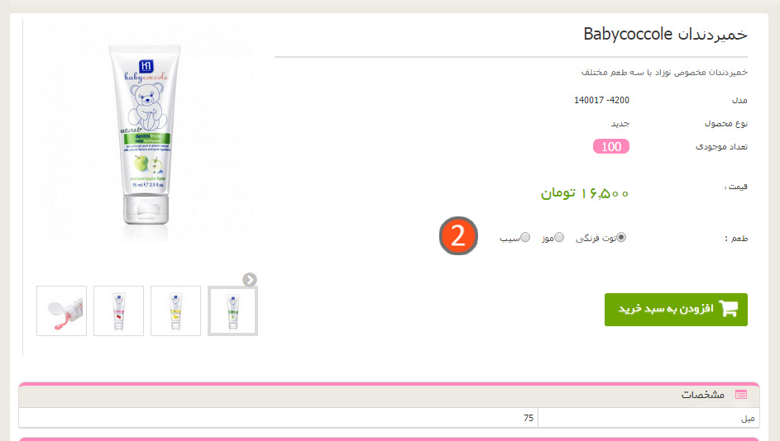The image size is (780, 441).
Task: Click the green price ۱۶,۵۰۰ تومان
Action: [x=585, y=192]
